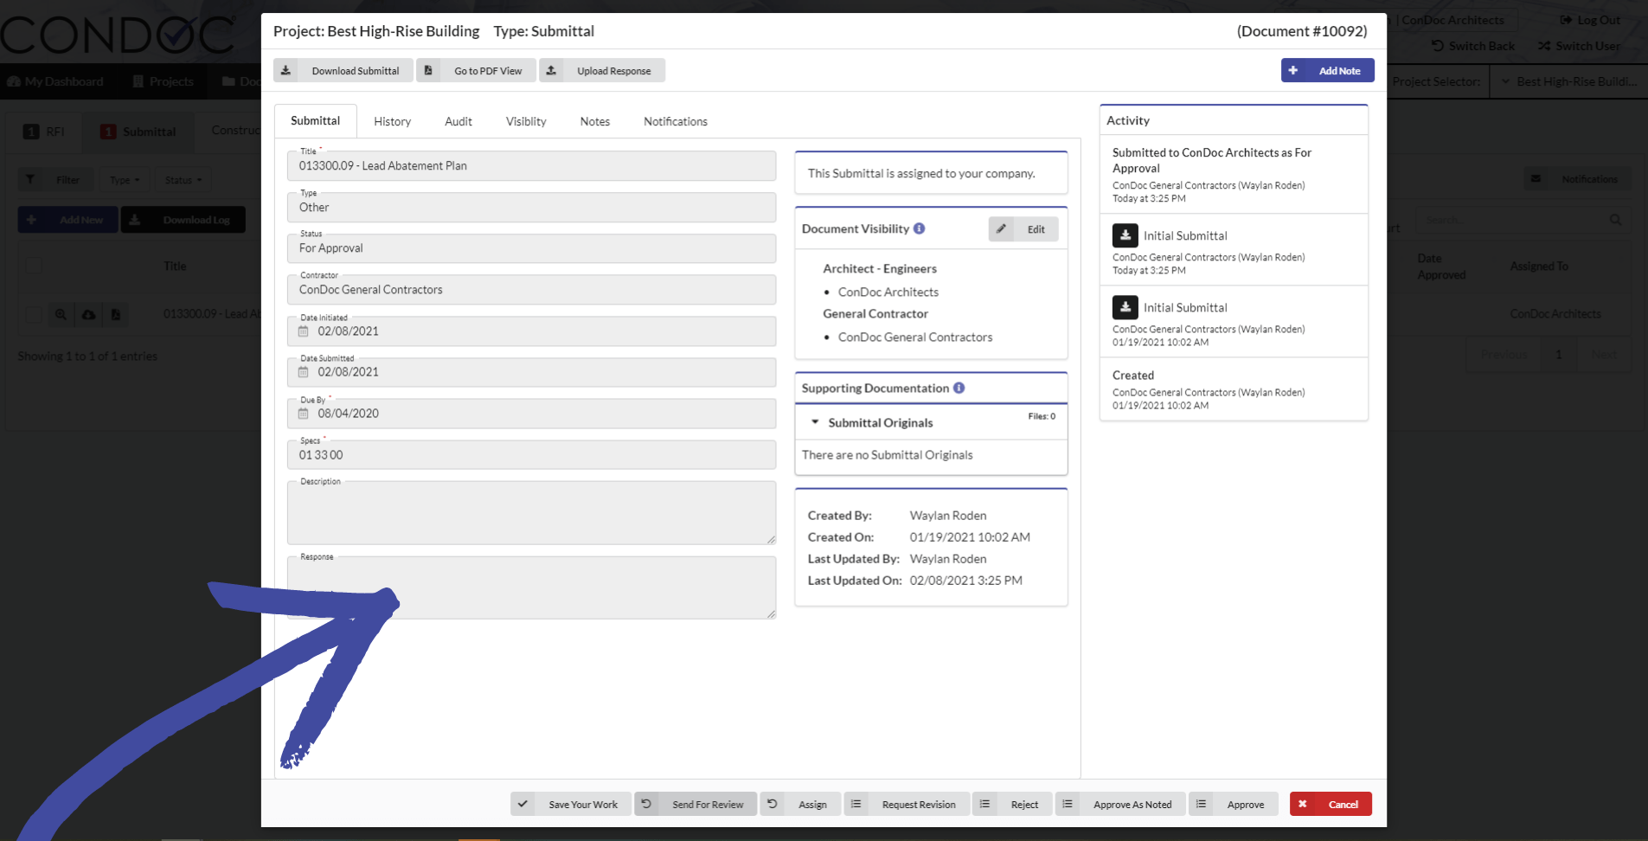This screenshot has height=841, width=1648.
Task: Click search magnifier icon in background
Action: point(1615,220)
